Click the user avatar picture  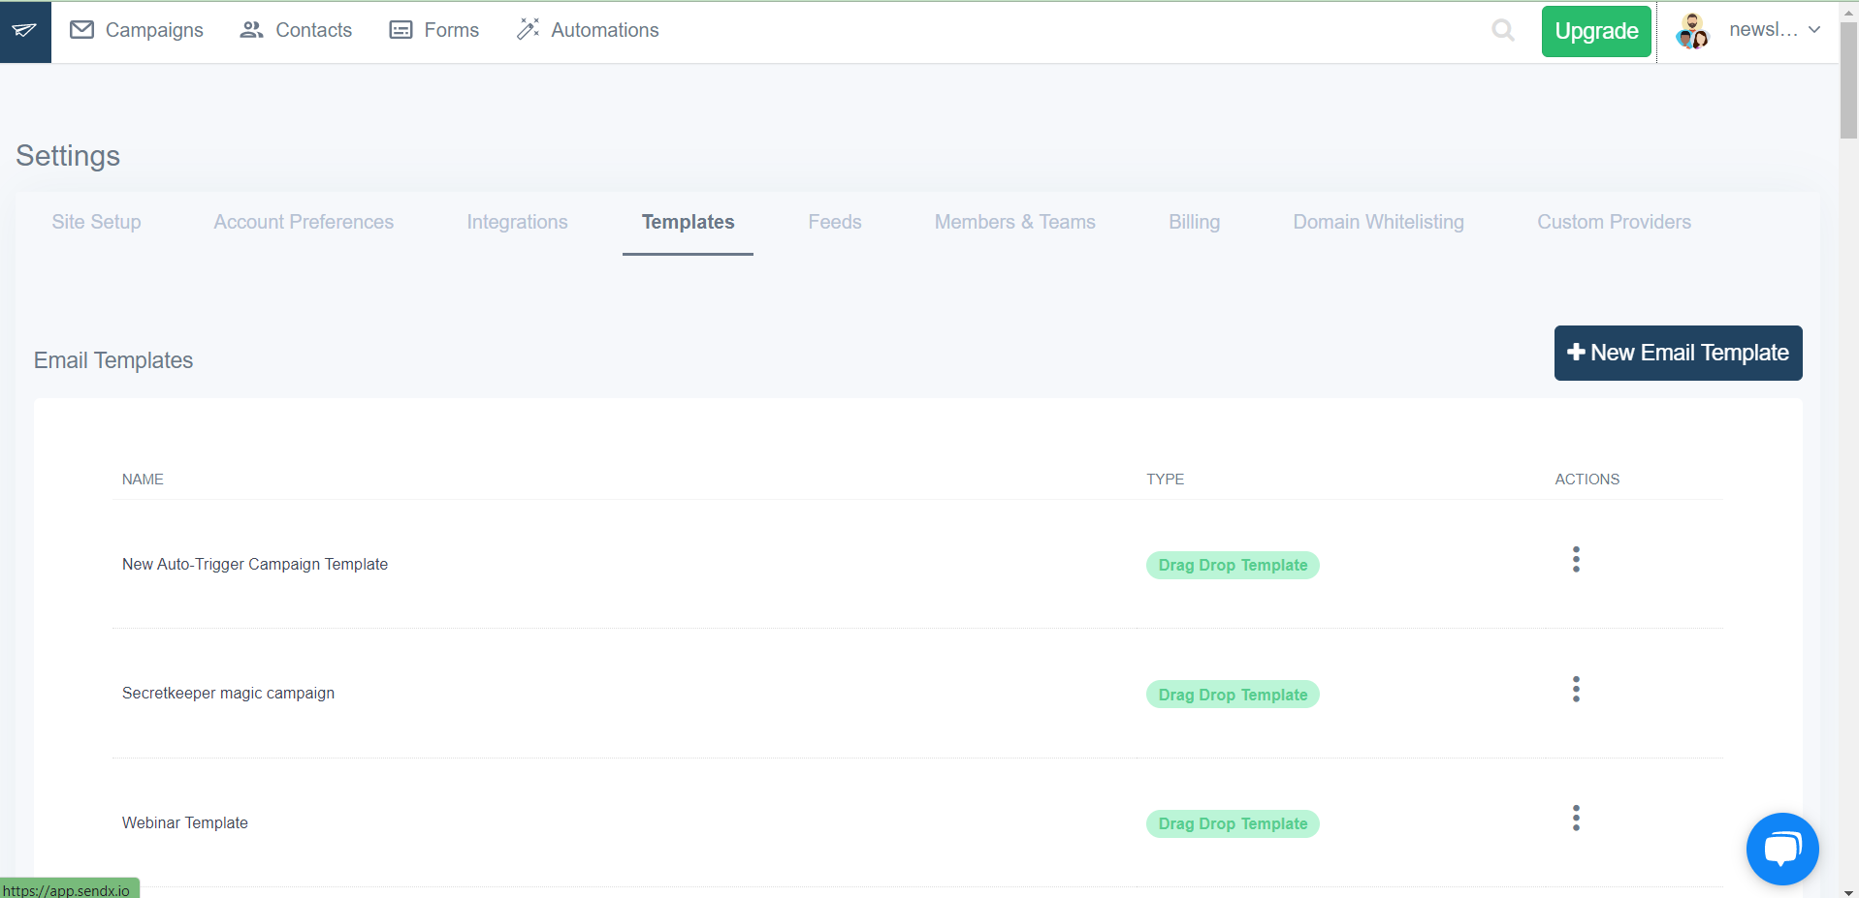(x=1692, y=31)
